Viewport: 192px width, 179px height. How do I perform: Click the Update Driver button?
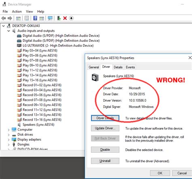tap(105, 128)
